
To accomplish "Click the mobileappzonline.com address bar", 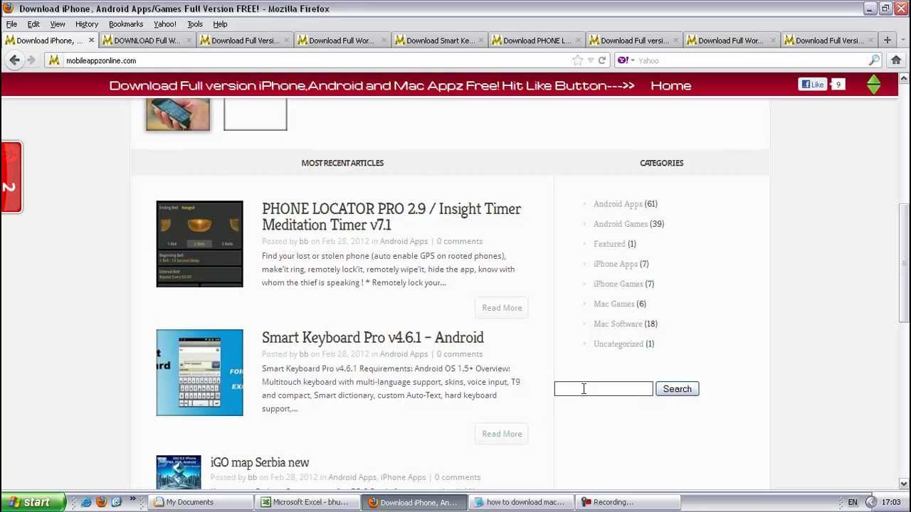I will pos(317,60).
